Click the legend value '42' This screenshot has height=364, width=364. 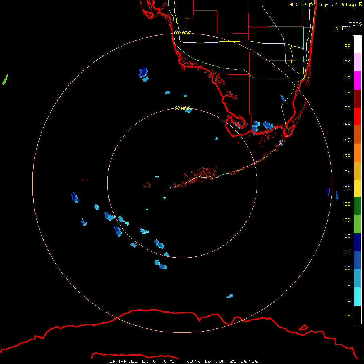point(347,140)
